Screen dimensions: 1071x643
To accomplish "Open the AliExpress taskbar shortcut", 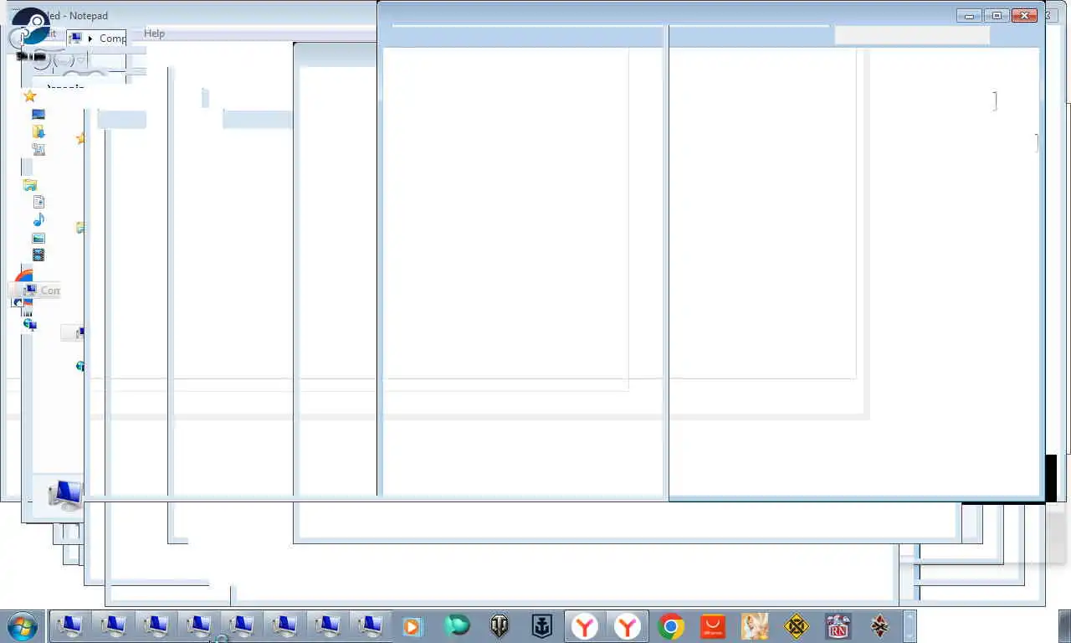I will (x=712, y=626).
